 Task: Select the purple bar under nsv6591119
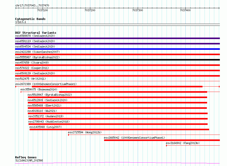pyautogui.click(x=117, y=44)
